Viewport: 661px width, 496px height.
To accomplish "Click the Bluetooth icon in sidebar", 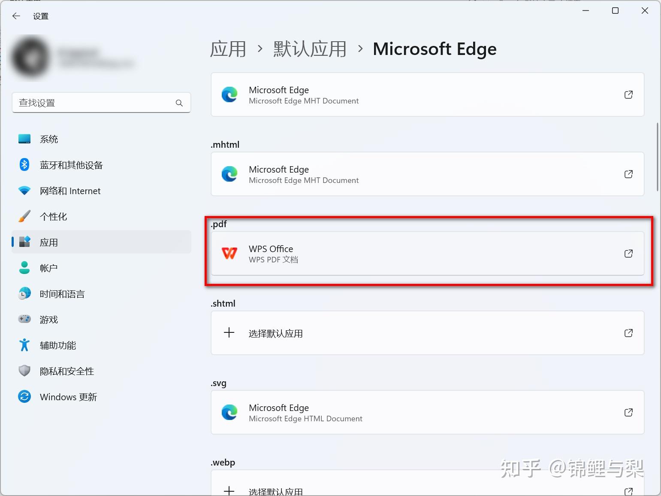I will pyautogui.click(x=24, y=164).
